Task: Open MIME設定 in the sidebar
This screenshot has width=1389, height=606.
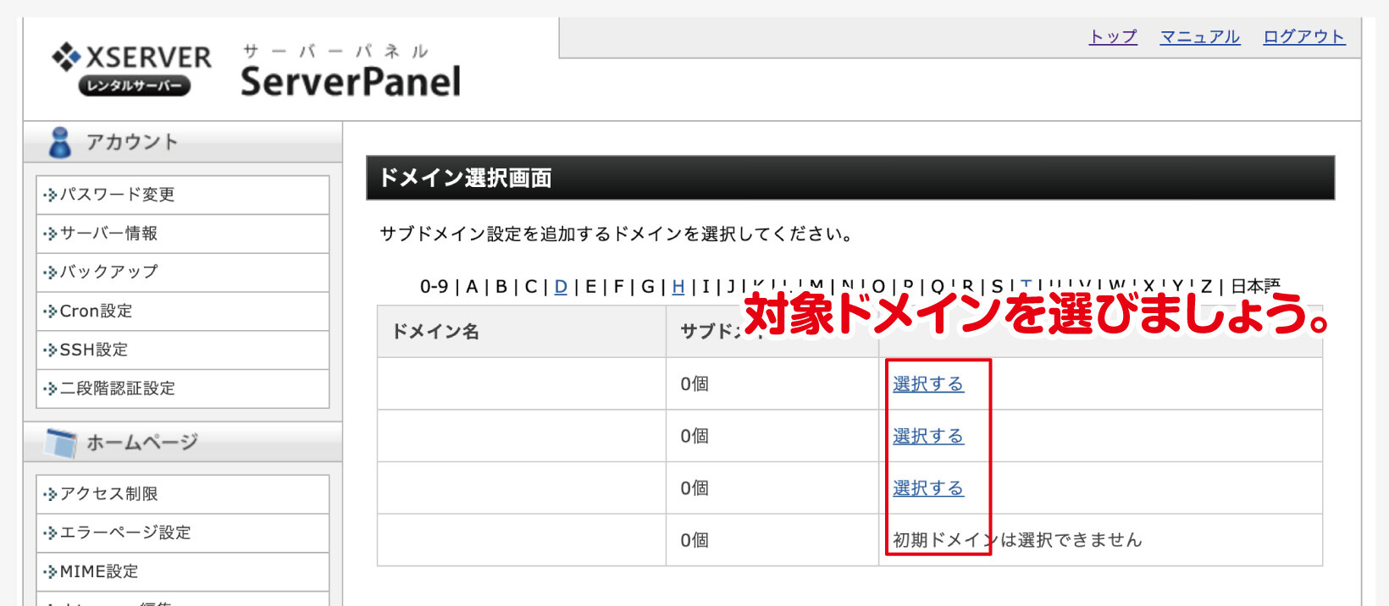Action: click(x=98, y=572)
